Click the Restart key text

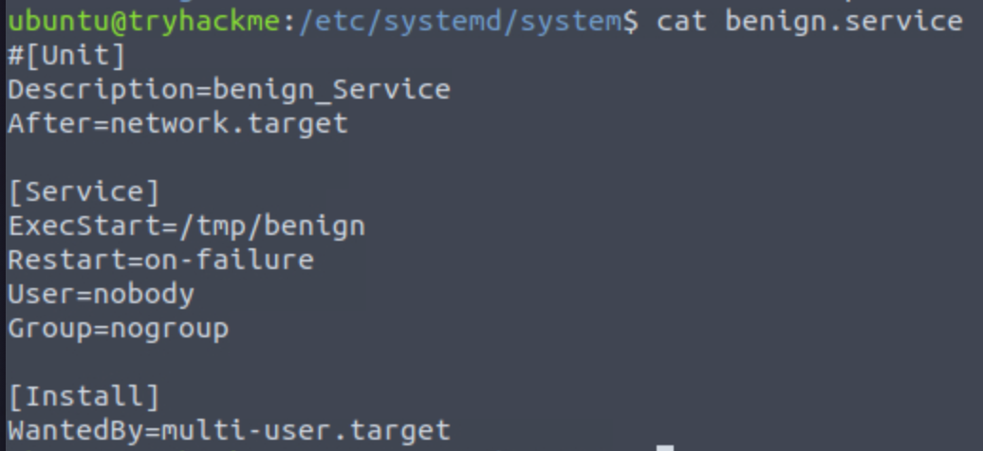66,260
